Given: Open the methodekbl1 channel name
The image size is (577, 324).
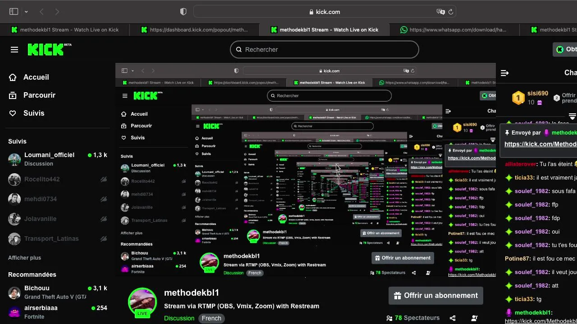Looking at the screenshot, I should (192, 293).
